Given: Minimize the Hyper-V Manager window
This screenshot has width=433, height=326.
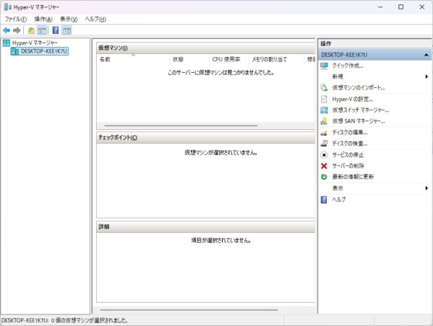Looking at the screenshot, I should pyautogui.click(x=380, y=7).
